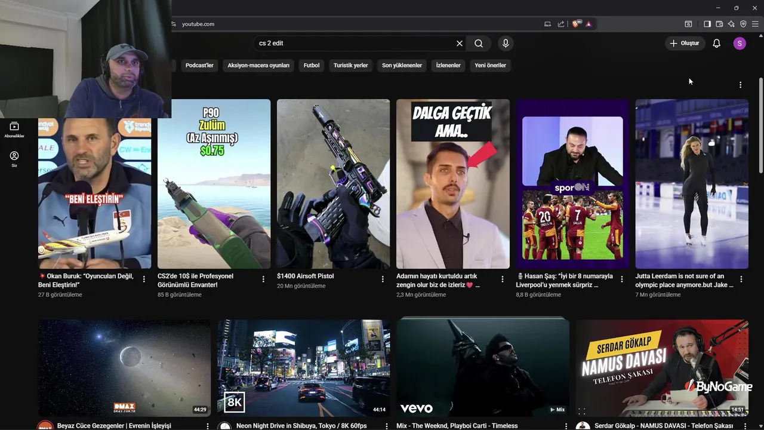Open the Brave VPN shield icon

[x=743, y=24]
